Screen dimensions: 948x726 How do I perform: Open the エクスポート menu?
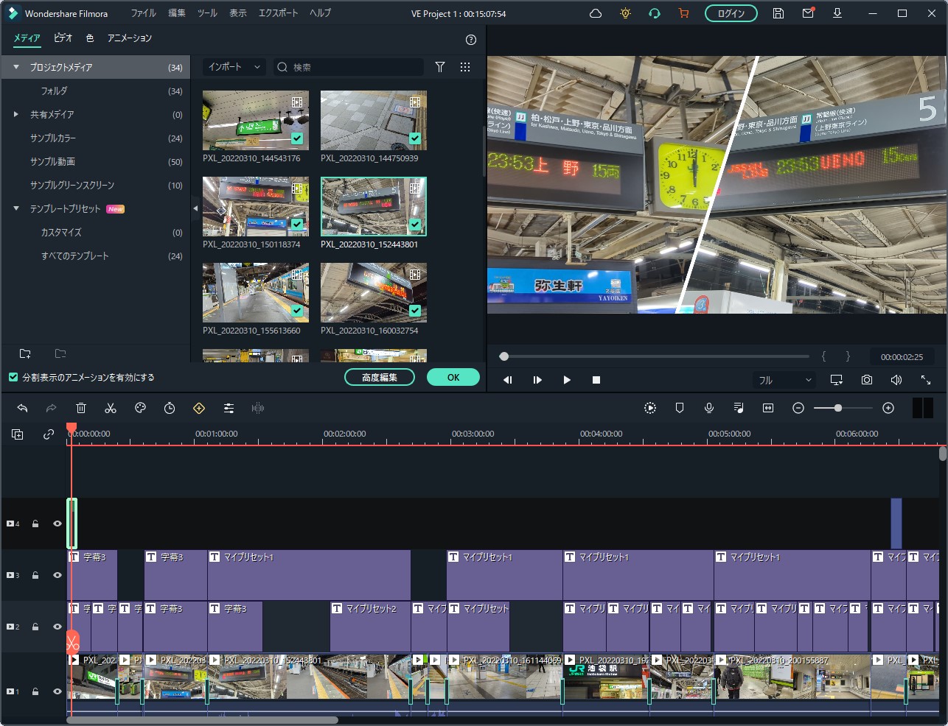click(278, 13)
